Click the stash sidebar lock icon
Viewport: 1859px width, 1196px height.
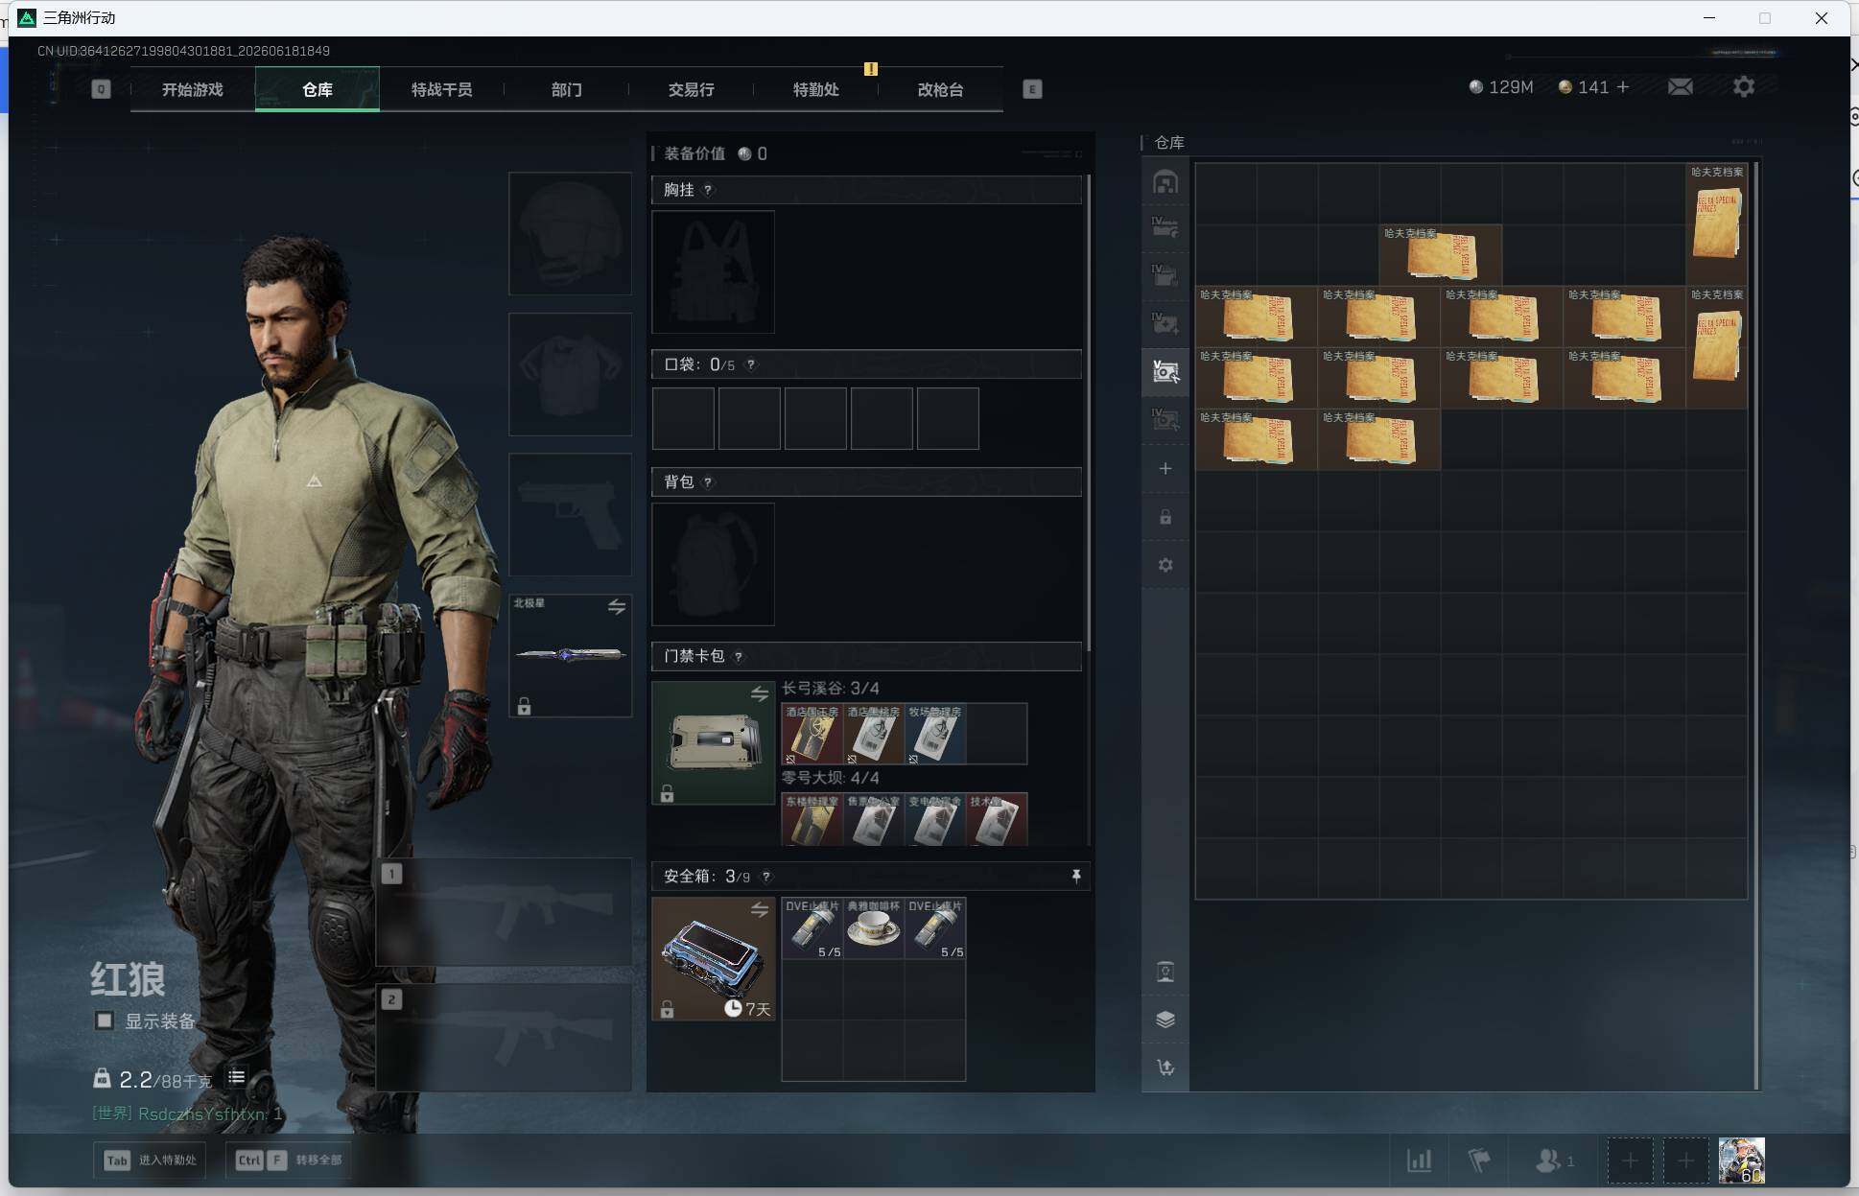[1165, 517]
